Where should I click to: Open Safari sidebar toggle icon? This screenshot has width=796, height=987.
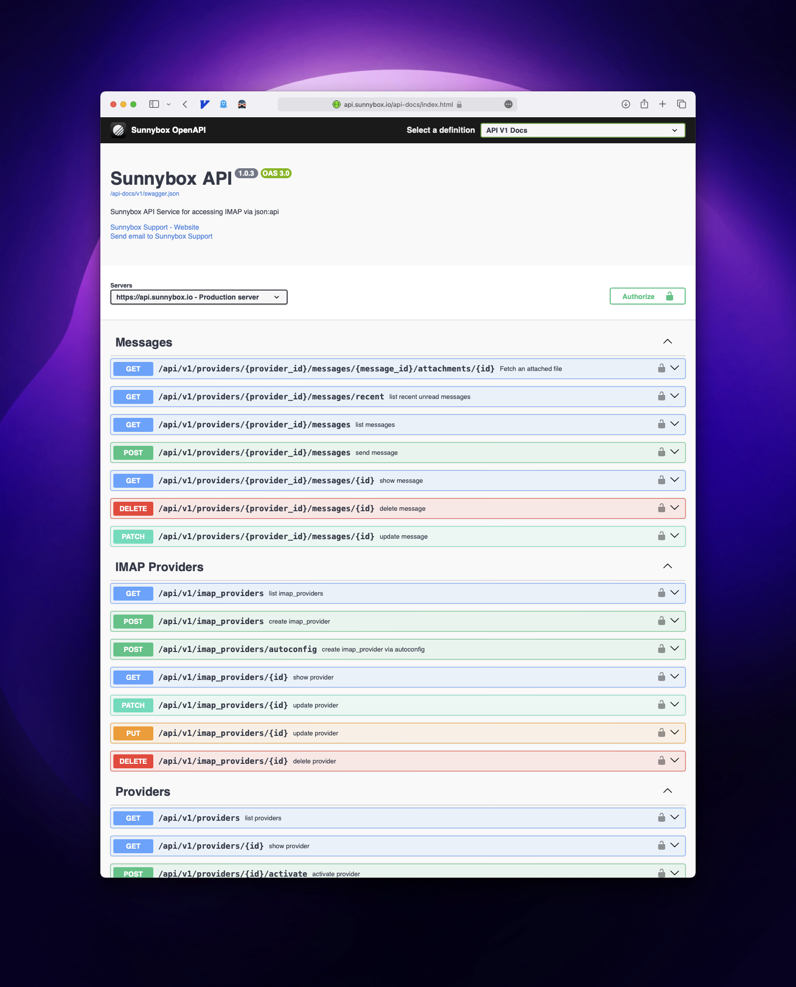point(154,104)
